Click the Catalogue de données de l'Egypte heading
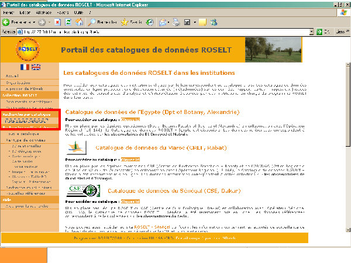The height and width of the screenshot is (263, 351). pyautogui.click(x=152, y=112)
